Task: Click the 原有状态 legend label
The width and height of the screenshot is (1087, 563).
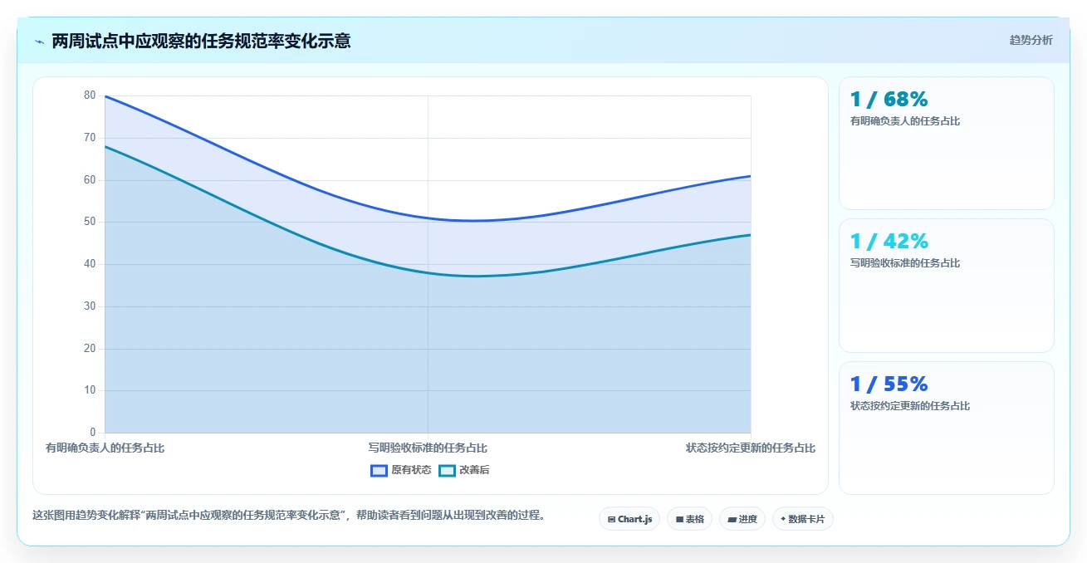Action: pyautogui.click(x=412, y=470)
